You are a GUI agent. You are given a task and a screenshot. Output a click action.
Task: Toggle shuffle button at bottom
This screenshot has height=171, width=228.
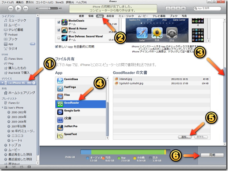pos(14,167)
